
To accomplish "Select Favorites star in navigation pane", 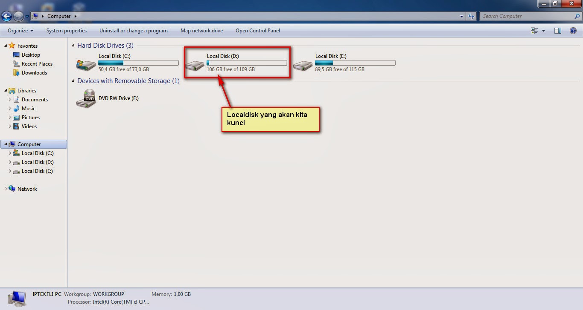I will click(12, 46).
